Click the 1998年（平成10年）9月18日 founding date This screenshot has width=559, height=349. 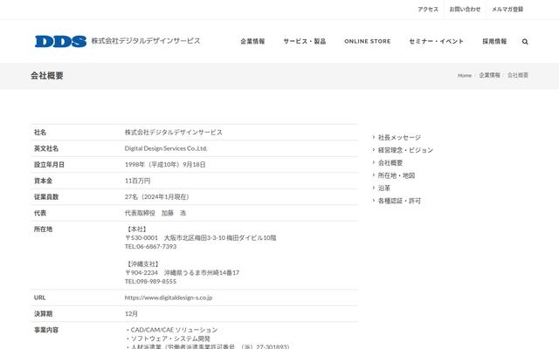point(165,165)
